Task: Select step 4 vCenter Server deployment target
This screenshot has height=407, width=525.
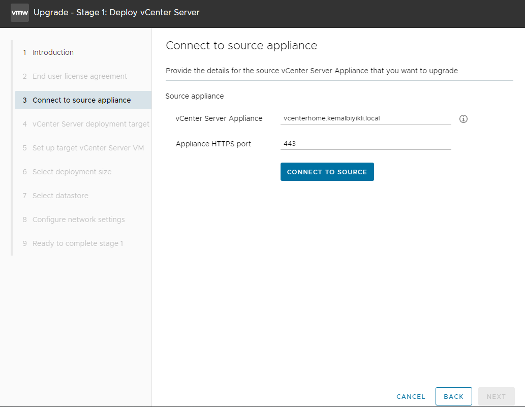Action: 83,124
